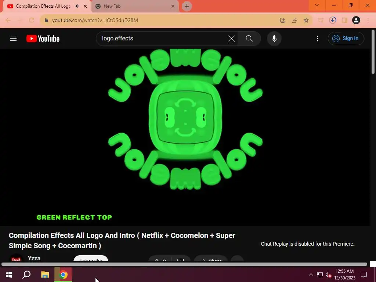Screen dimensions: 376x282
Task: Click the Chrome taskbar icon
Action: coord(63,275)
